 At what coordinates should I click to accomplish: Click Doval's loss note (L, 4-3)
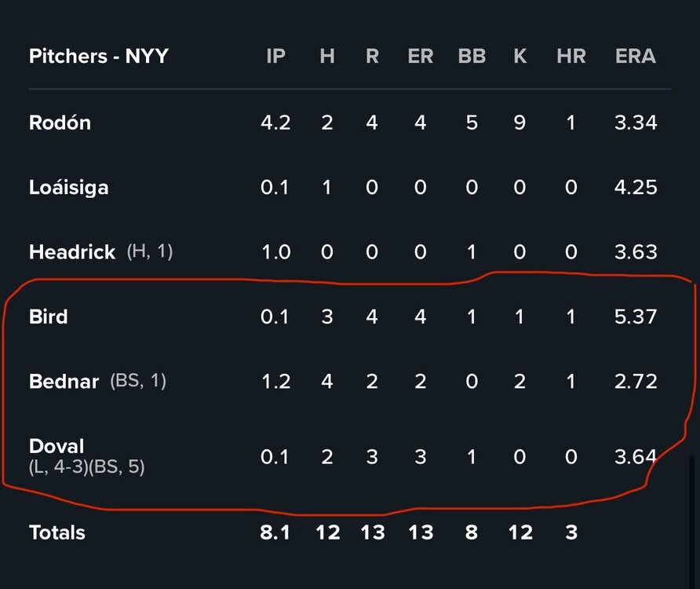(x=57, y=467)
